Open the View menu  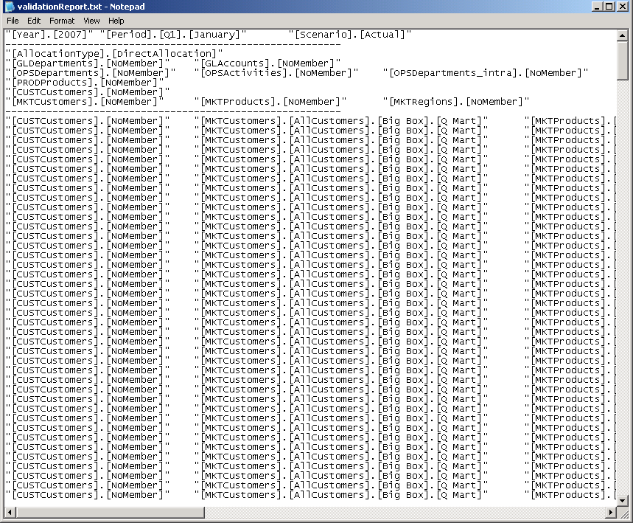(x=91, y=21)
